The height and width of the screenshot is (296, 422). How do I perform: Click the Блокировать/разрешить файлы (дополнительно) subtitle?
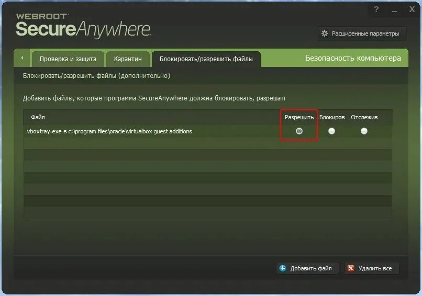[96, 76]
